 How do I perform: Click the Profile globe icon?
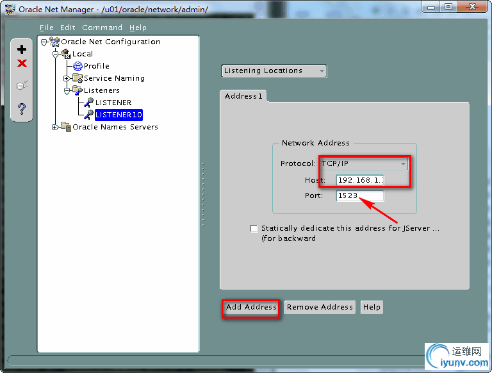coord(78,66)
